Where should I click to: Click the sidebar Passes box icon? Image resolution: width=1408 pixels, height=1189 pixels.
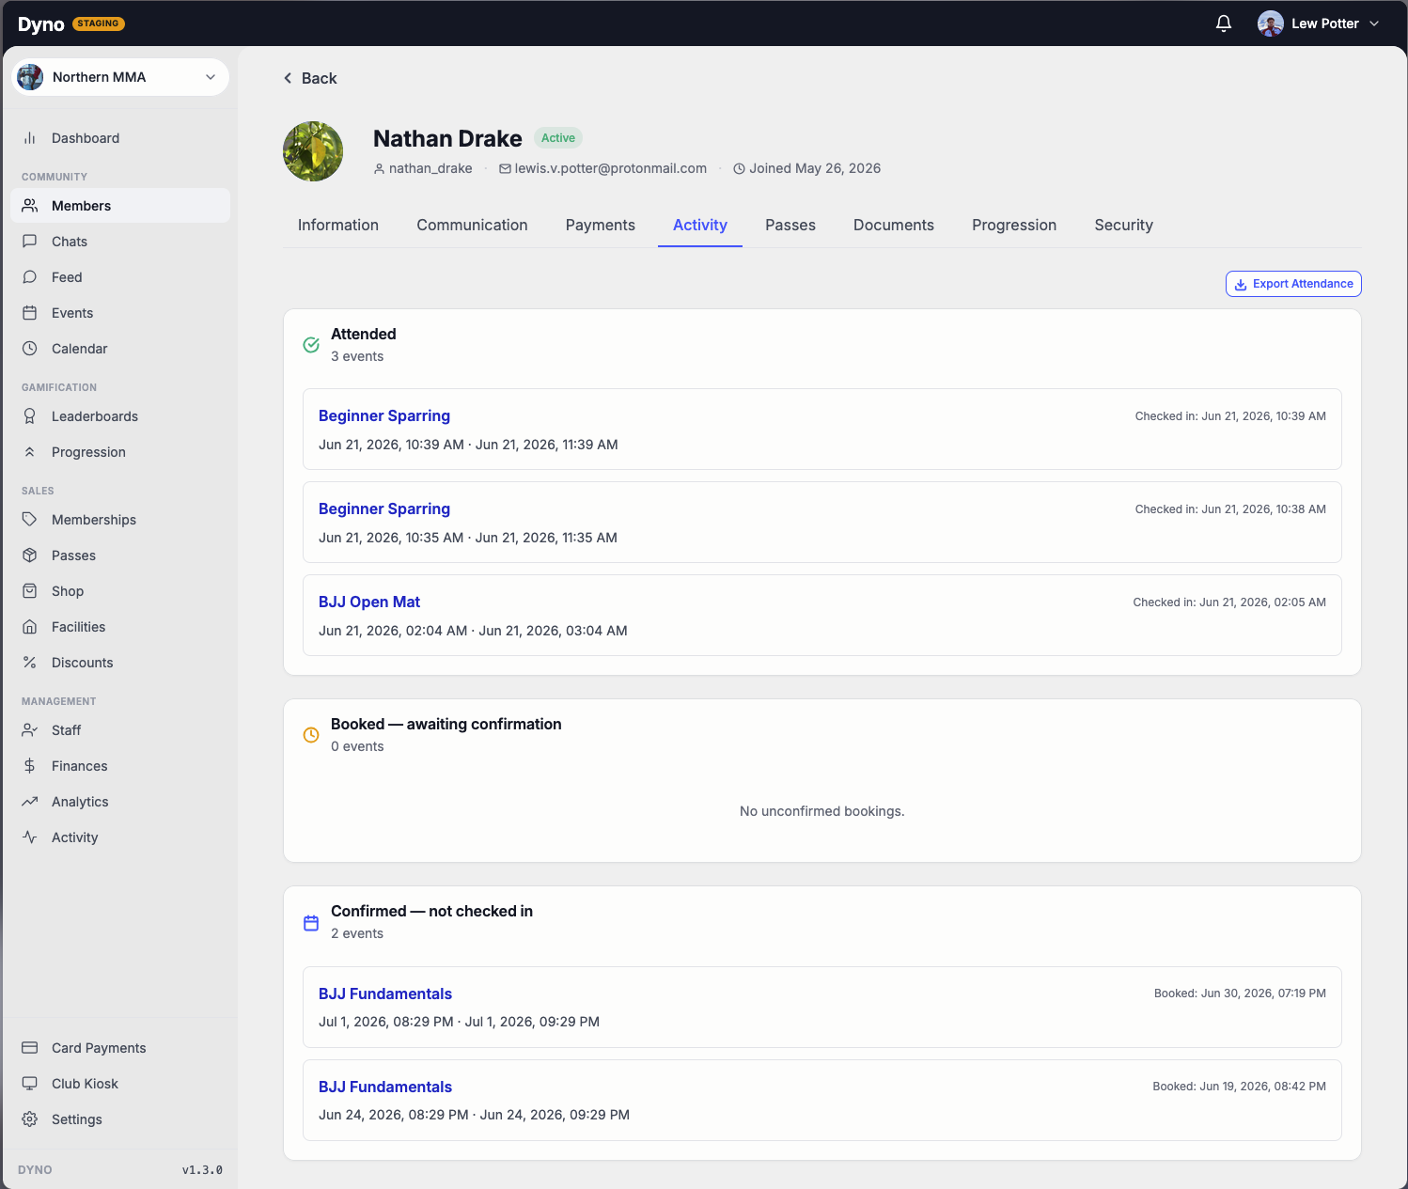pos(30,555)
